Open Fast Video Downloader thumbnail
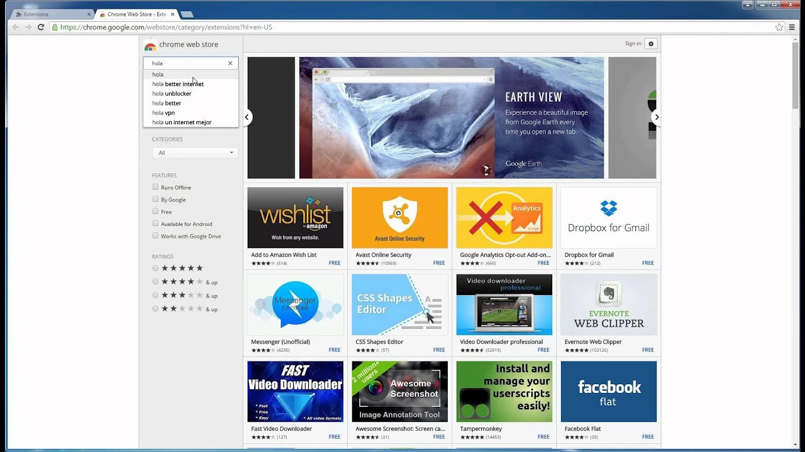The height and width of the screenshot is (452, 805). click(x=296, y=391)
